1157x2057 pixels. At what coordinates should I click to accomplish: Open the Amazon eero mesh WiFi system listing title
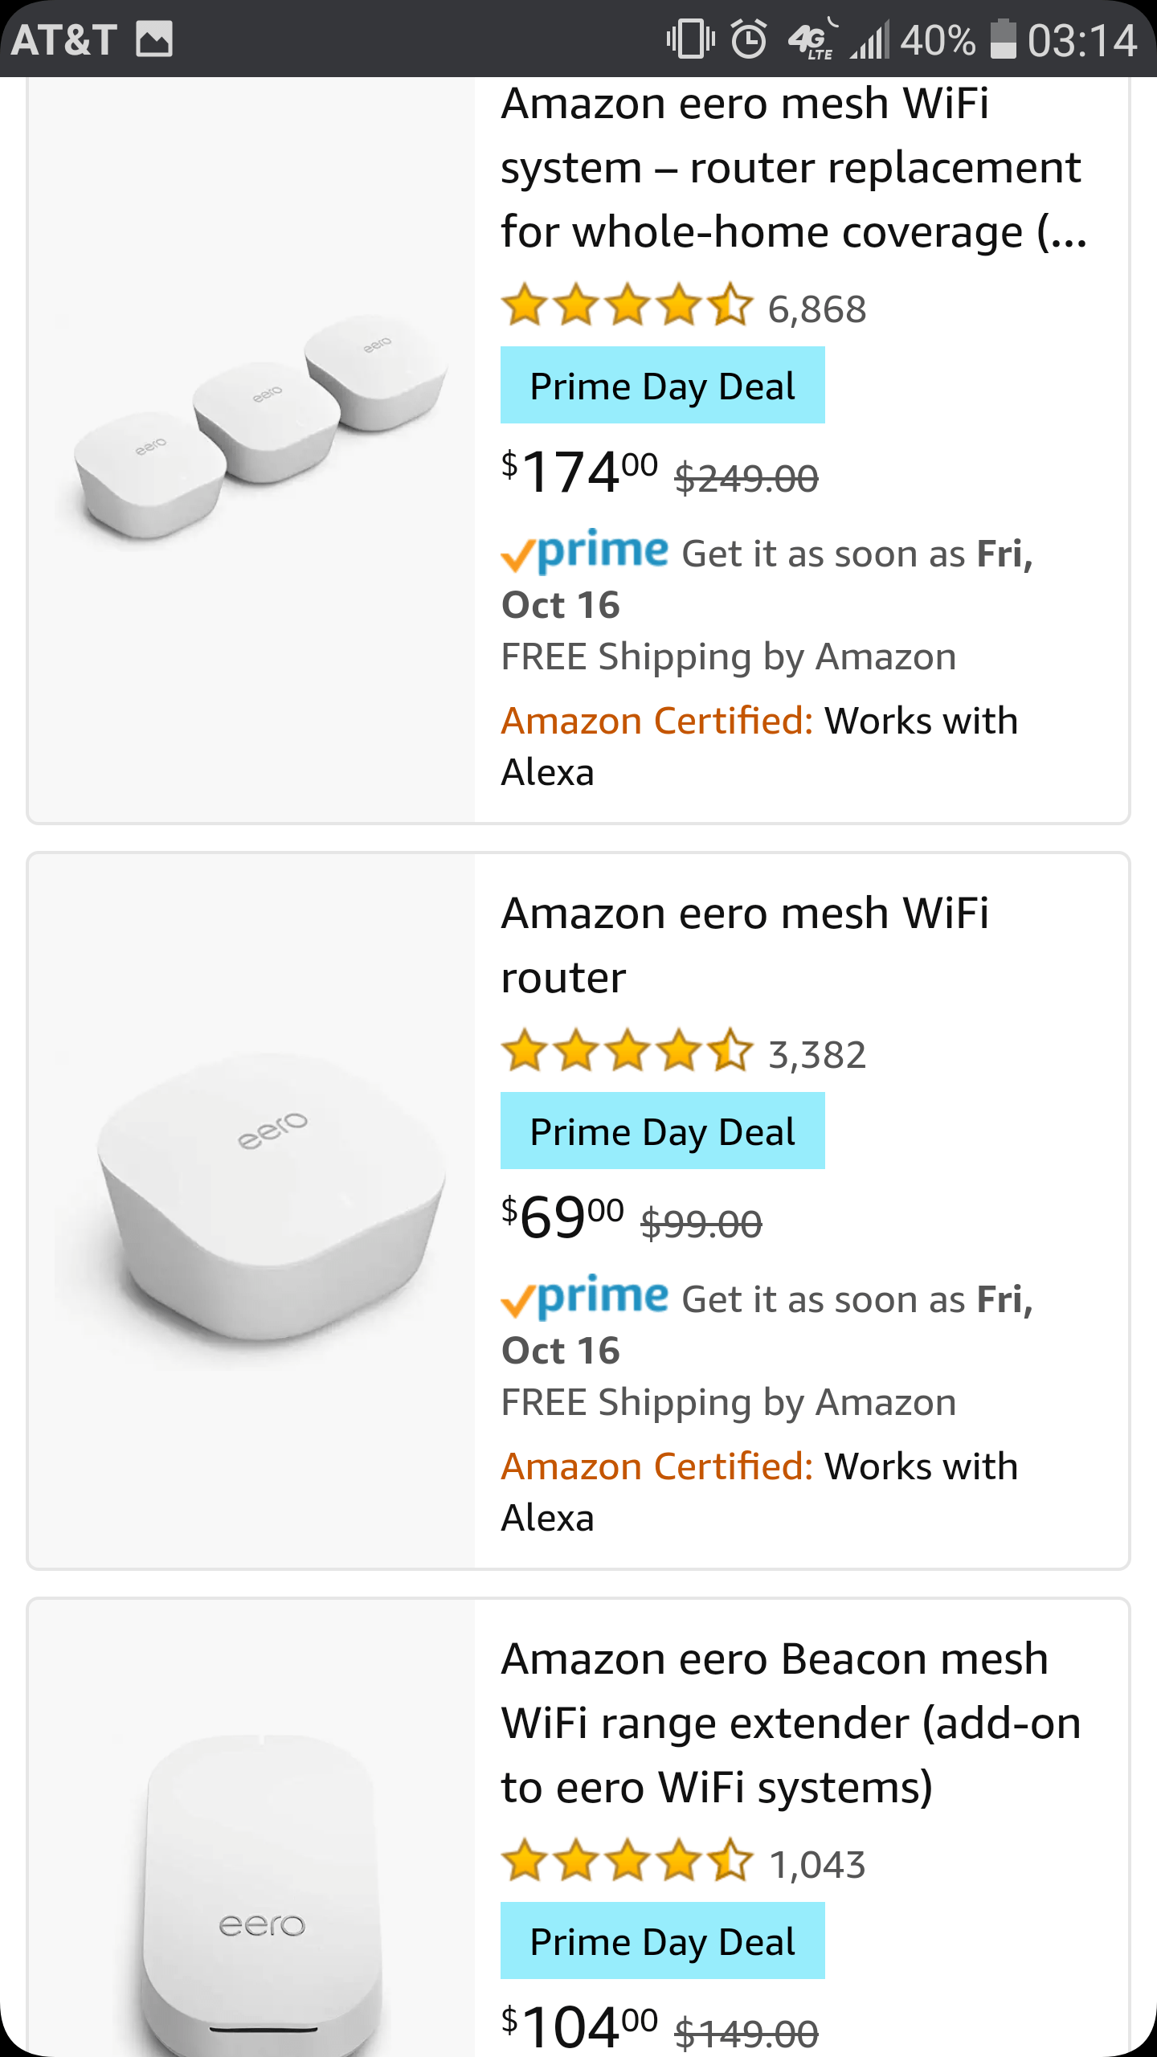(x=791, y=166)
